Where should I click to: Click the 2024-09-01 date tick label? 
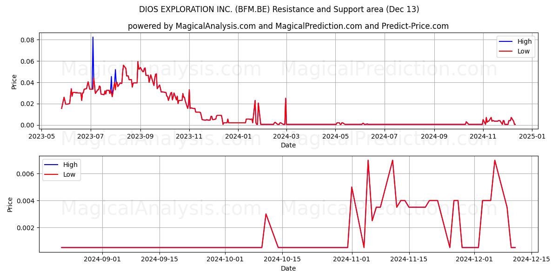tap(102, 259)
